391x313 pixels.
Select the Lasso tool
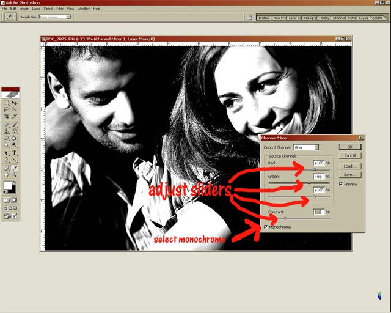(x=7, y=109)
